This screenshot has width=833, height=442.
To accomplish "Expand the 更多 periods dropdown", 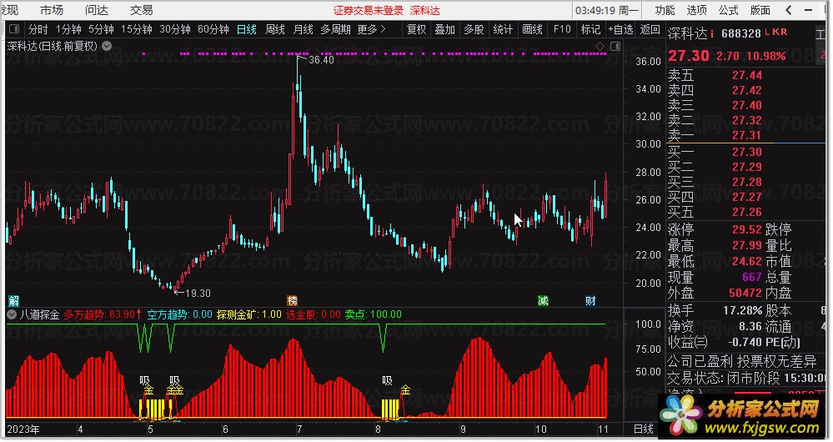I will tap(371, 29).
